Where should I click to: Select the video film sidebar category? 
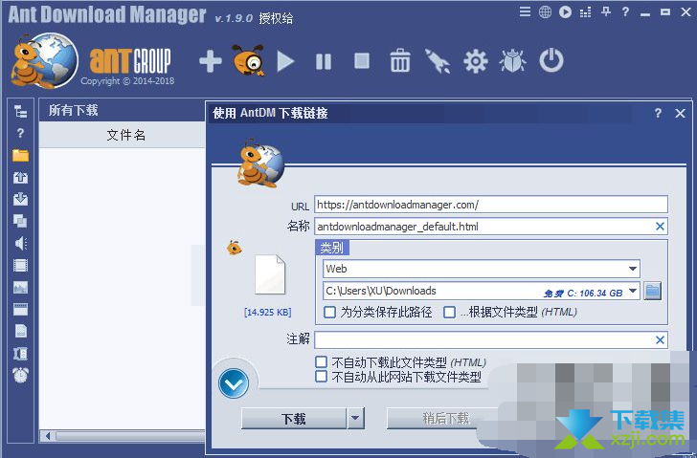pyautogui.click(x=20, y=266)
